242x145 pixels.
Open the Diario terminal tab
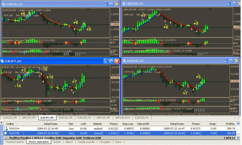(x=118, y=142)
